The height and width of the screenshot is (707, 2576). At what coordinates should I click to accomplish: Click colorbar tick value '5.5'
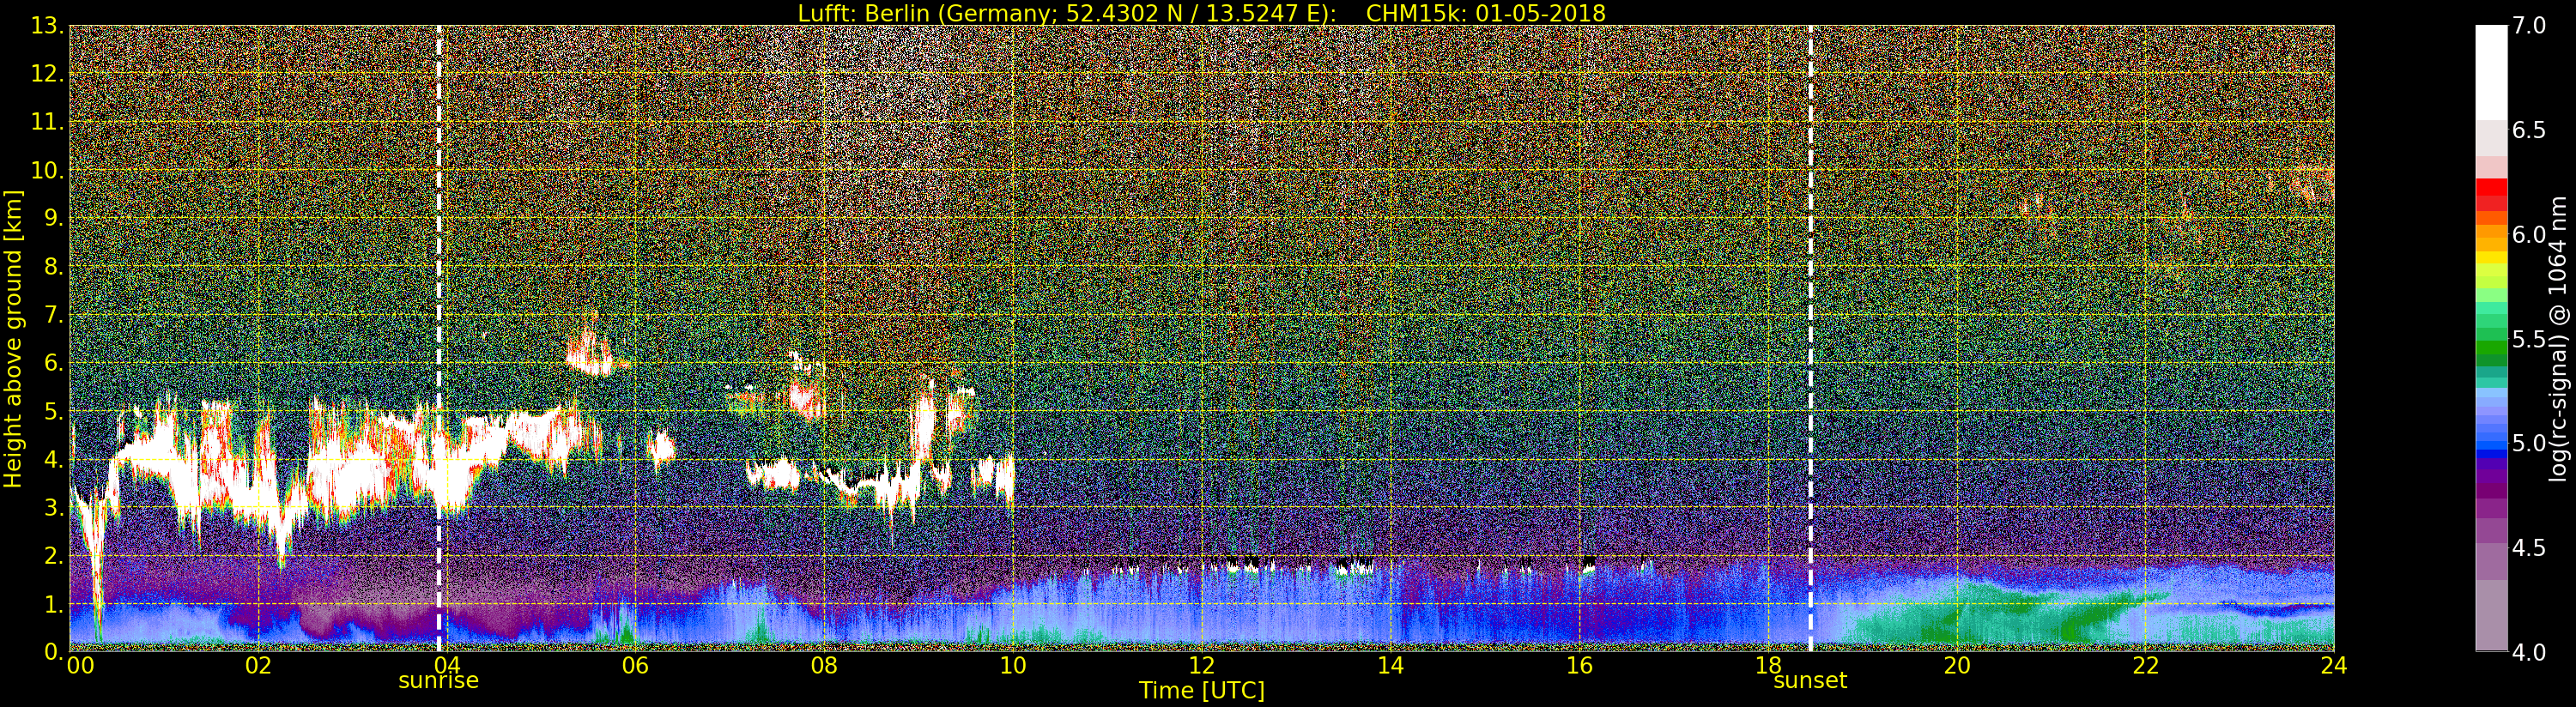pos(2529,339)
